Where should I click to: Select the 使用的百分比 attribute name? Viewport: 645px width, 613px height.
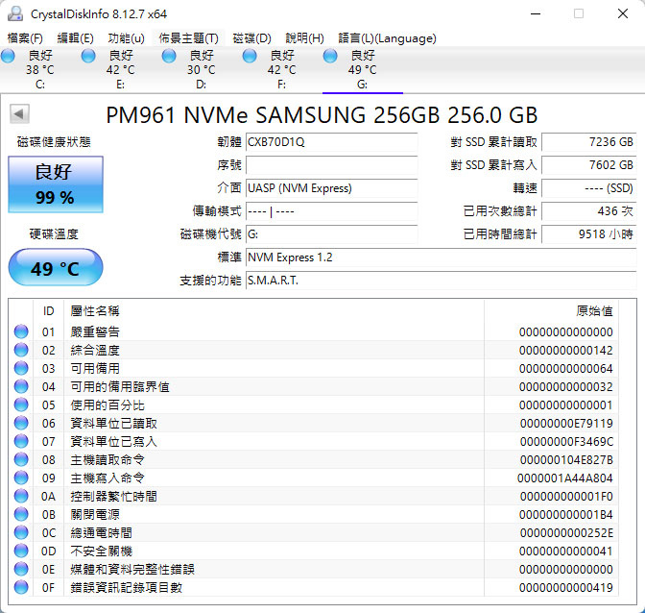coord(107,405)
